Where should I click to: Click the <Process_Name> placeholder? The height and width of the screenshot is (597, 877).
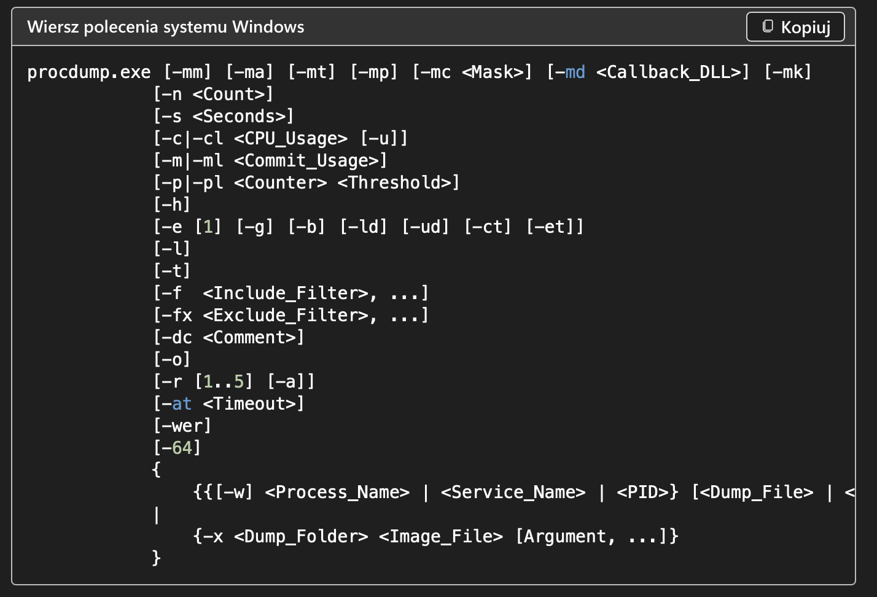click(x=337, y=493)
